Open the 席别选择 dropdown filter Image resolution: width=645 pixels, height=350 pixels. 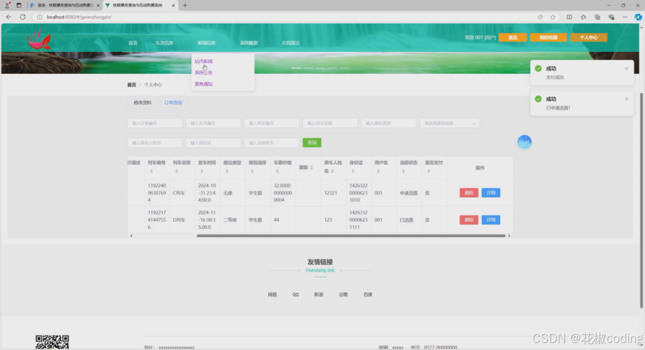(x=449, y=123)
